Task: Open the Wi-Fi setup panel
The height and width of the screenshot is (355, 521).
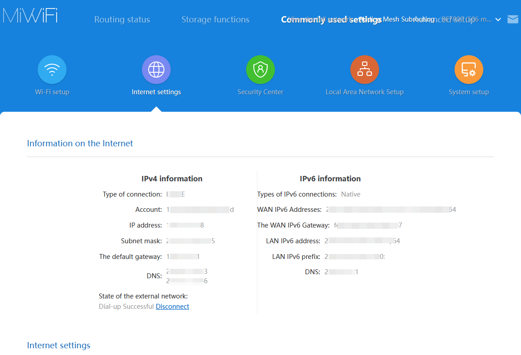Action: tap(52, 70)
